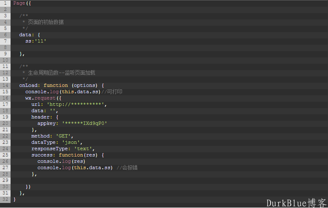Click line number 14 in gutter
Screen dimensions: 328x208
pyautogui.click(x=5, y=86)
